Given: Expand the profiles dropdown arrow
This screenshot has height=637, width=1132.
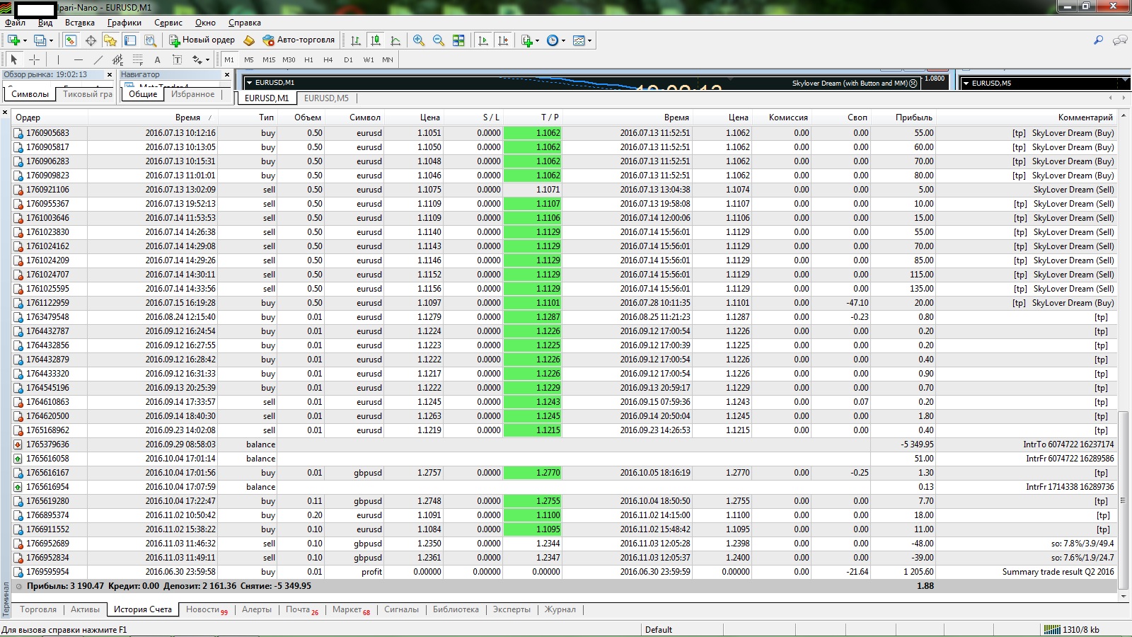Looking at the screenshot, I should [51, 40].
